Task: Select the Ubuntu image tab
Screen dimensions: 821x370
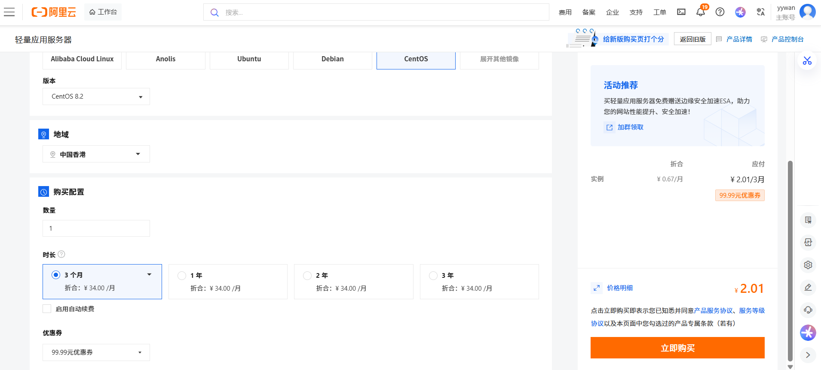Action: [x=249, y=59]
